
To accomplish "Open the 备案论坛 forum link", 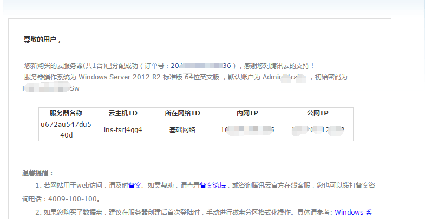I will pos(213,186).
